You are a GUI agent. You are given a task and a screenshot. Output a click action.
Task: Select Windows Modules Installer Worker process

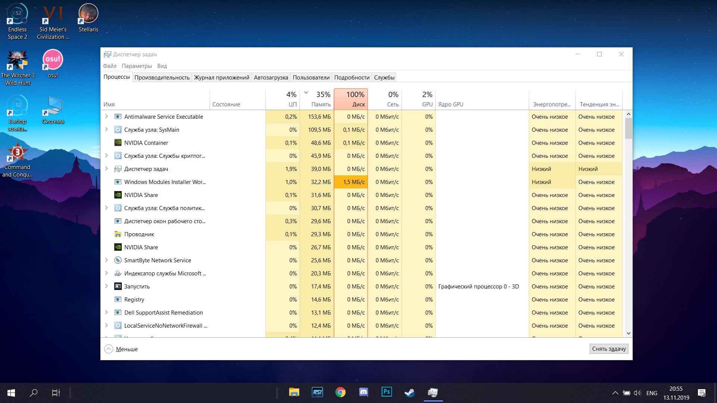click(x=165, y=182)
